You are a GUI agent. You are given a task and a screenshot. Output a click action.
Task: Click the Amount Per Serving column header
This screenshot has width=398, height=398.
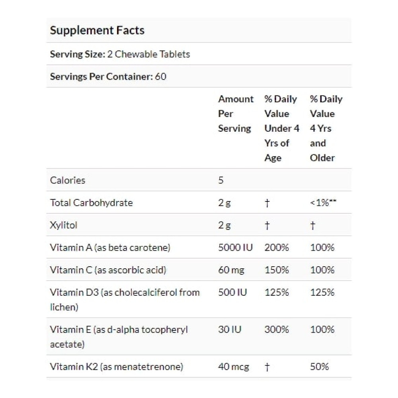click(236, 113)
